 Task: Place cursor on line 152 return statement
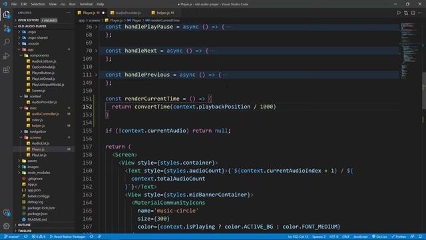(x=194, y=107)
